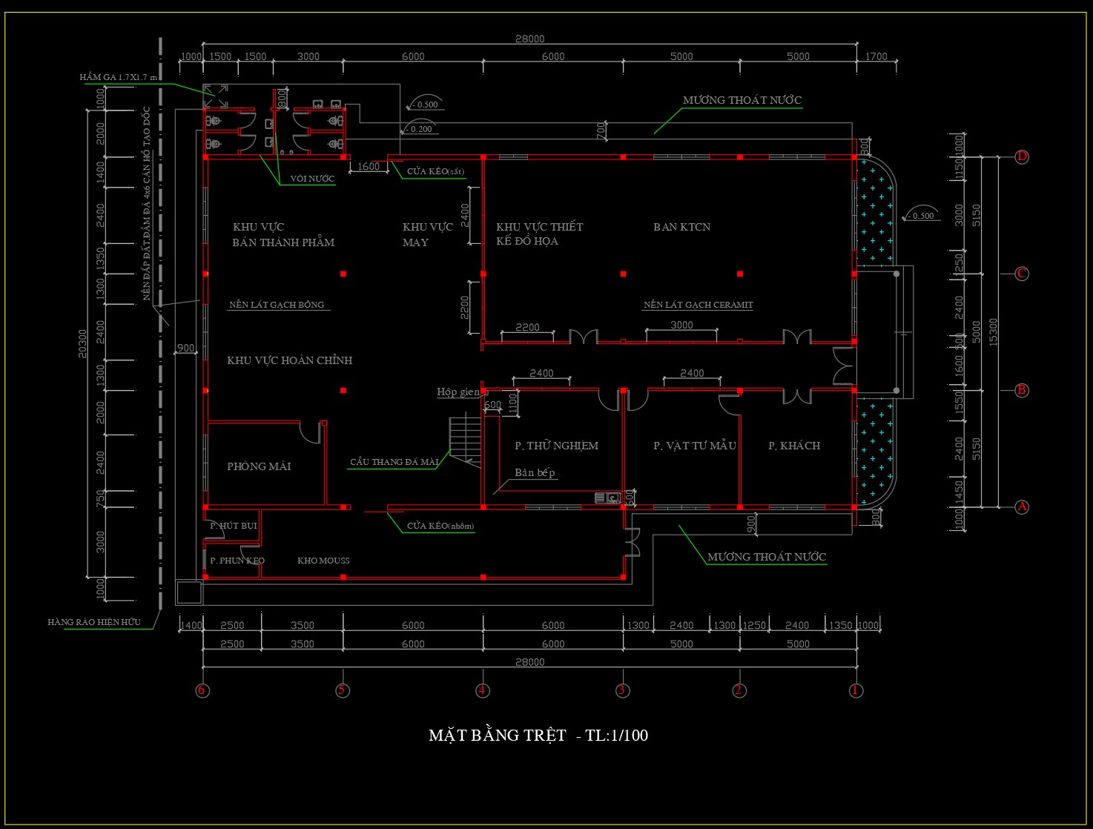Select the BAN KTCN room label
Screen dimensions: 1093x829
681,227
